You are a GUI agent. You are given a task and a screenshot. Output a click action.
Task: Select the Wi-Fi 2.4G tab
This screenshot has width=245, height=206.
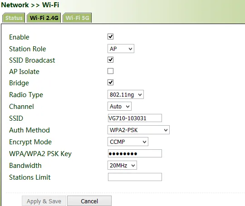click(x=44, y=18)
